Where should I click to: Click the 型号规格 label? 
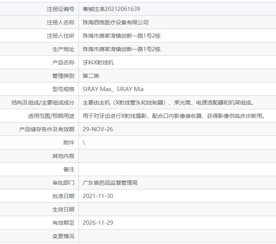63,89
